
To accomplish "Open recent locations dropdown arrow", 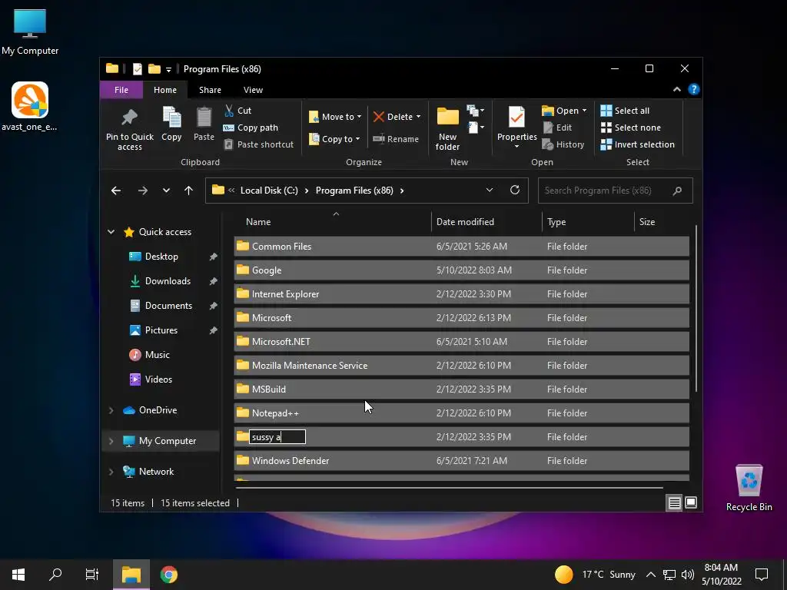I will [166, 191].
